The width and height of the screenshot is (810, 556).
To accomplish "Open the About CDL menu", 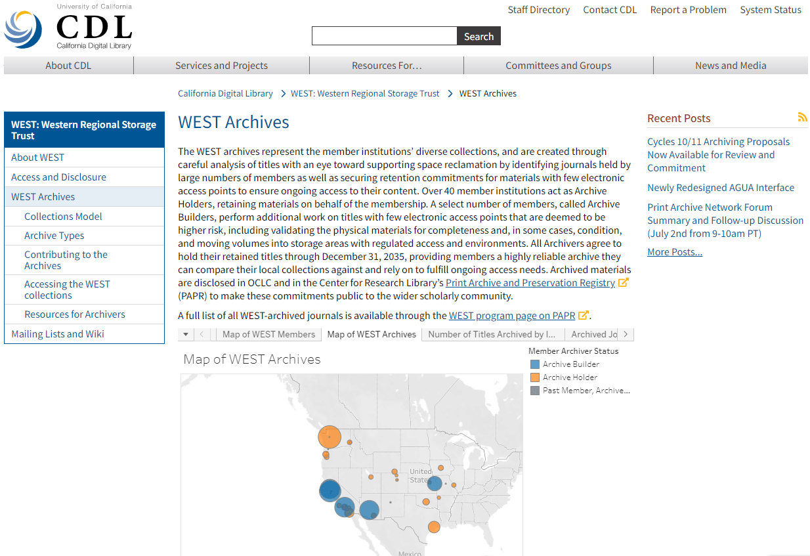I will [x=68, y=65].
